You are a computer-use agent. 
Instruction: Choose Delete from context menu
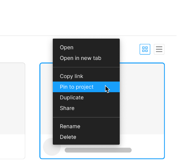click(86, 137)
